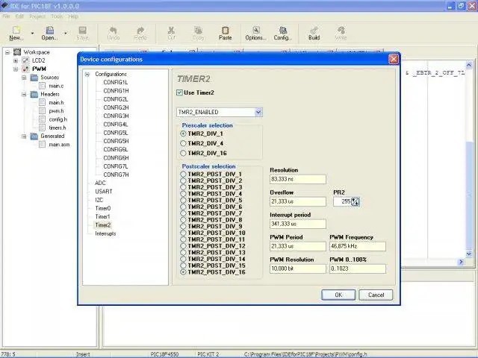Click the timers.h file icon
The width and height of the screenshot is (478, 358).
click(43, 128)
